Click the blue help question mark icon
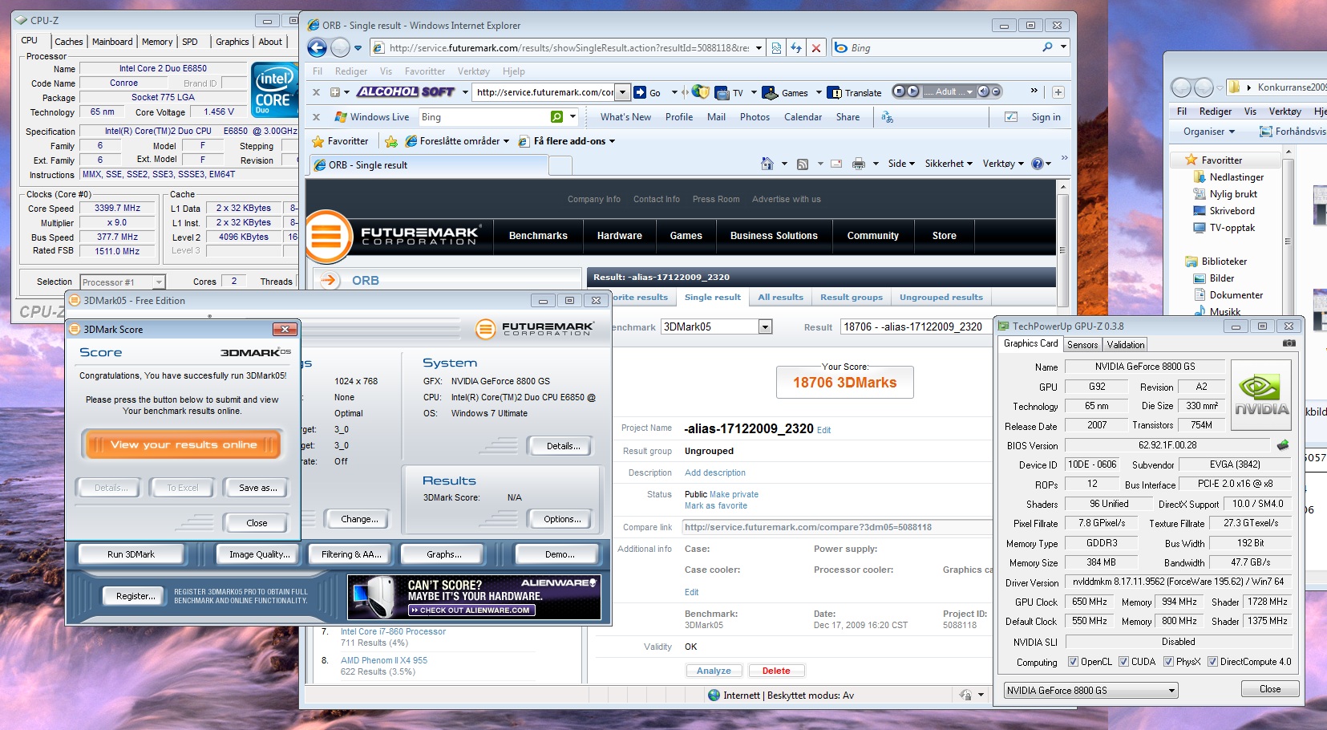 click(x=1038, y=164)
